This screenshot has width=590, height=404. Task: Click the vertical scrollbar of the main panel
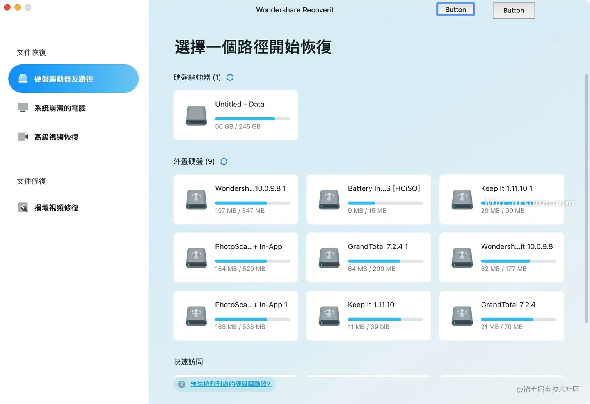click(586, 198)
